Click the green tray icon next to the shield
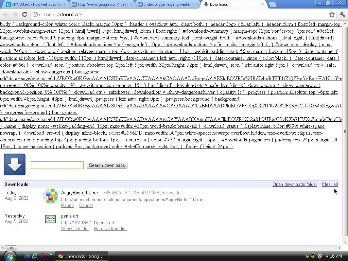Viewport: 348px width, 261px height. point(313,256)
